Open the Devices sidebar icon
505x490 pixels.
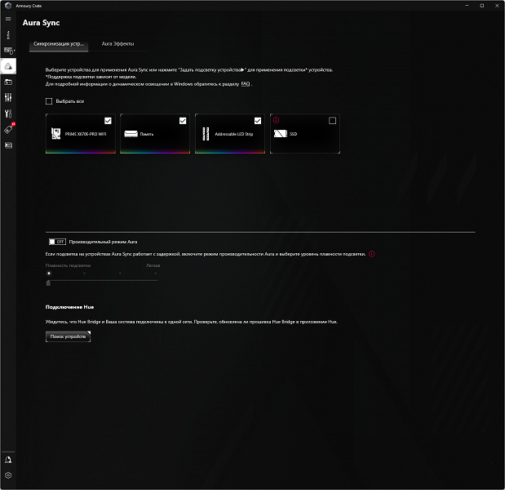(x=8, y=51)
